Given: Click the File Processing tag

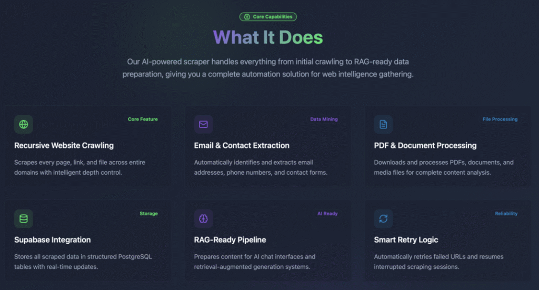Looking at the screenshot, I should (x=500, y=119).
